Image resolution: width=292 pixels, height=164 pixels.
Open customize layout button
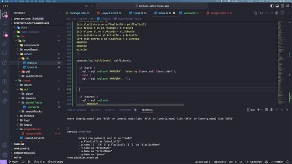pos(288,6)
